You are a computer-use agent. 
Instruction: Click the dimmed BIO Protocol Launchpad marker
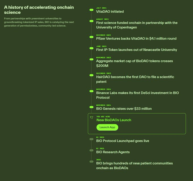pyautogui.click(x=91, y=139)
